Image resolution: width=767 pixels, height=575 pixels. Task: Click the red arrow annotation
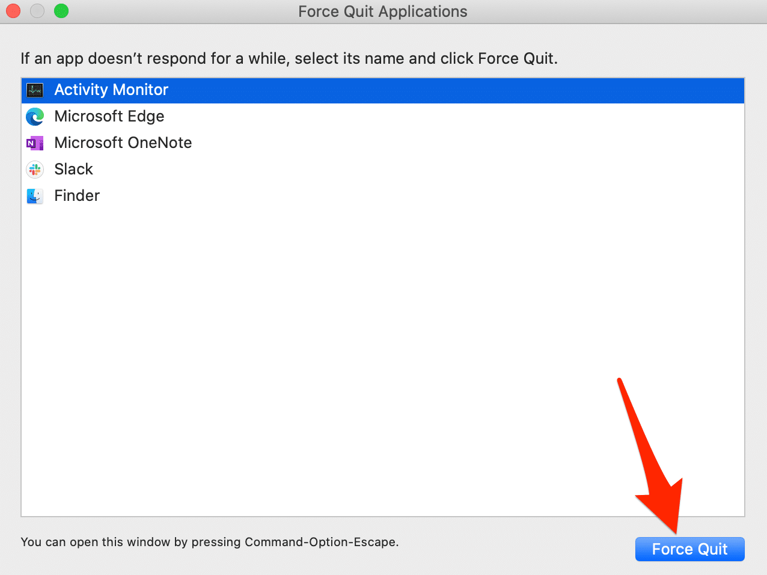pyautogui.click(x=652, y=469)
